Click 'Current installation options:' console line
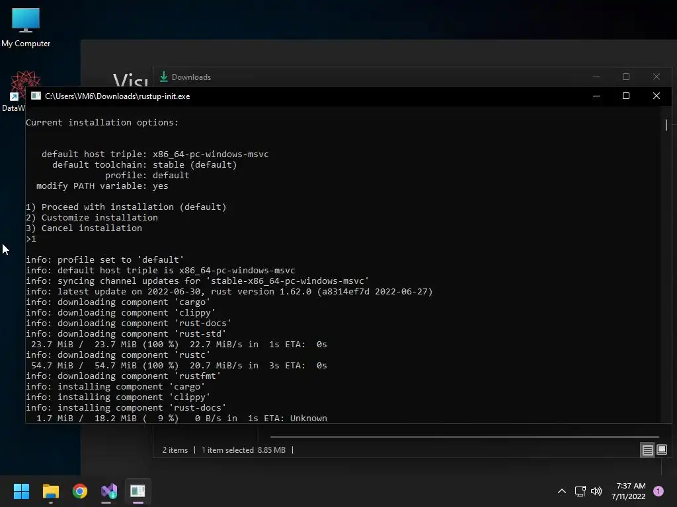Screen dimensions: 677x507 tap(102, 122)
